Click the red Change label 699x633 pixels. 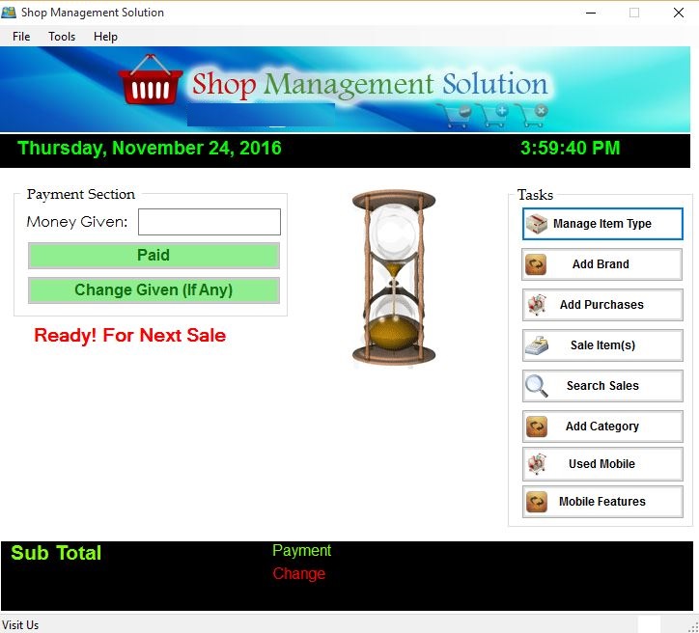click(x=299, y=574)
